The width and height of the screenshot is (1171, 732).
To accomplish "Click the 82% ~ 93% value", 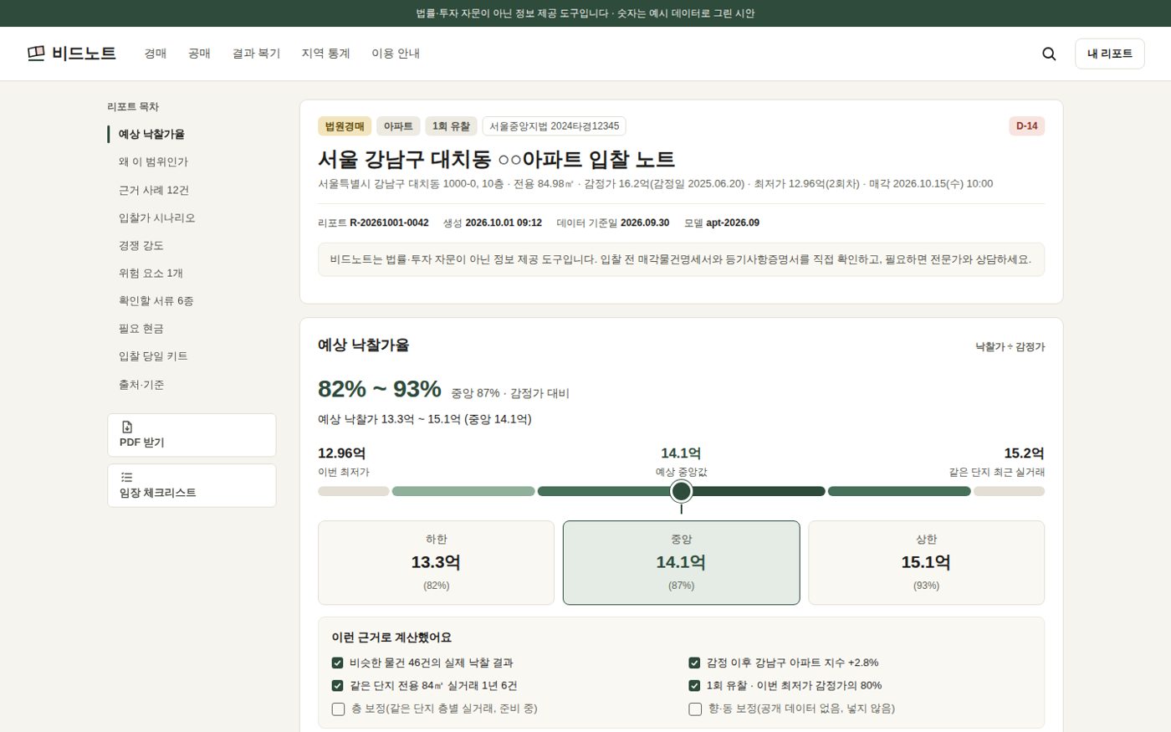I will [379, 389].
